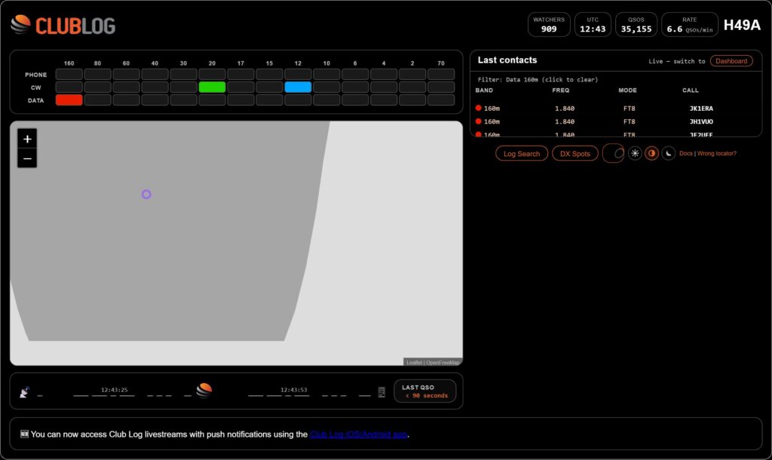
Task: Click the 12:43:25 timeline marker
Action: (115, 390)
